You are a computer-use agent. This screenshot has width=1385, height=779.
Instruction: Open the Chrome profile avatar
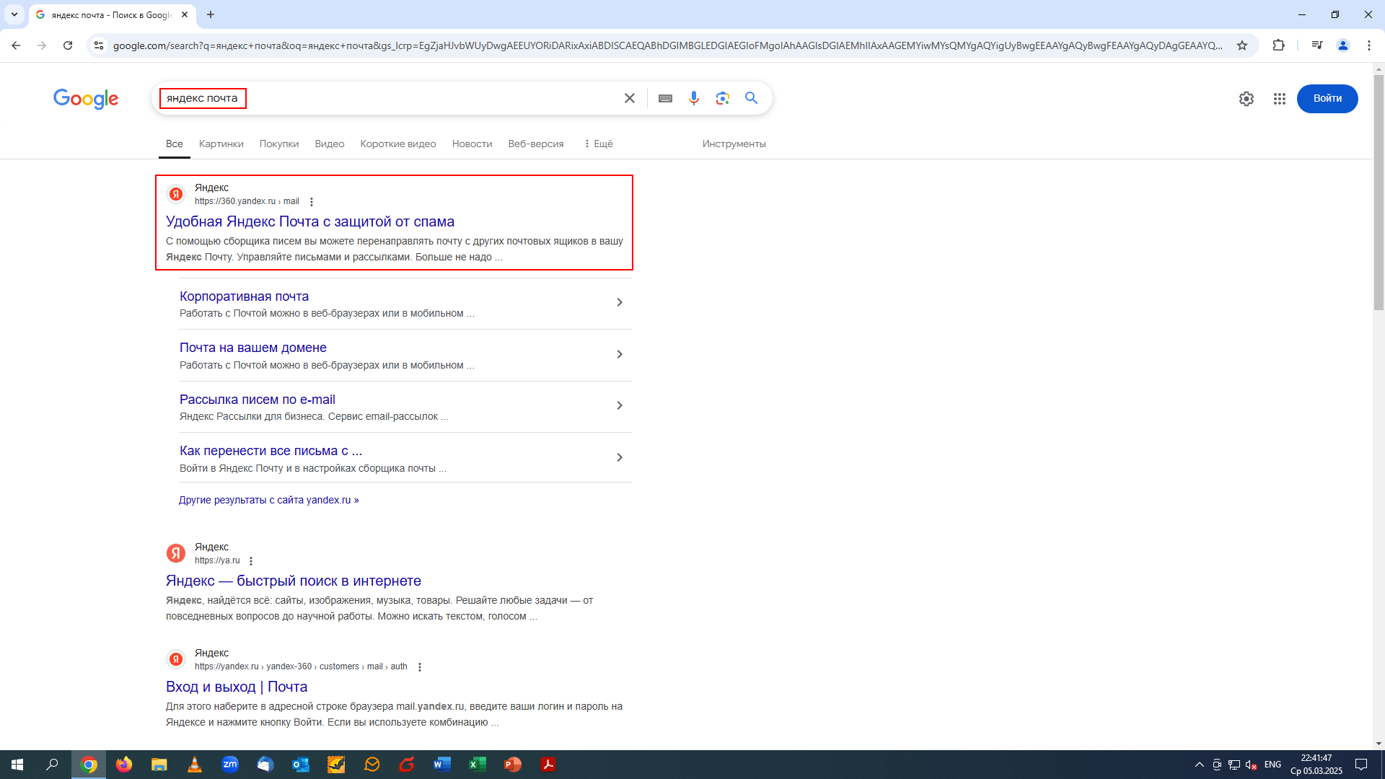point(1343,45)
